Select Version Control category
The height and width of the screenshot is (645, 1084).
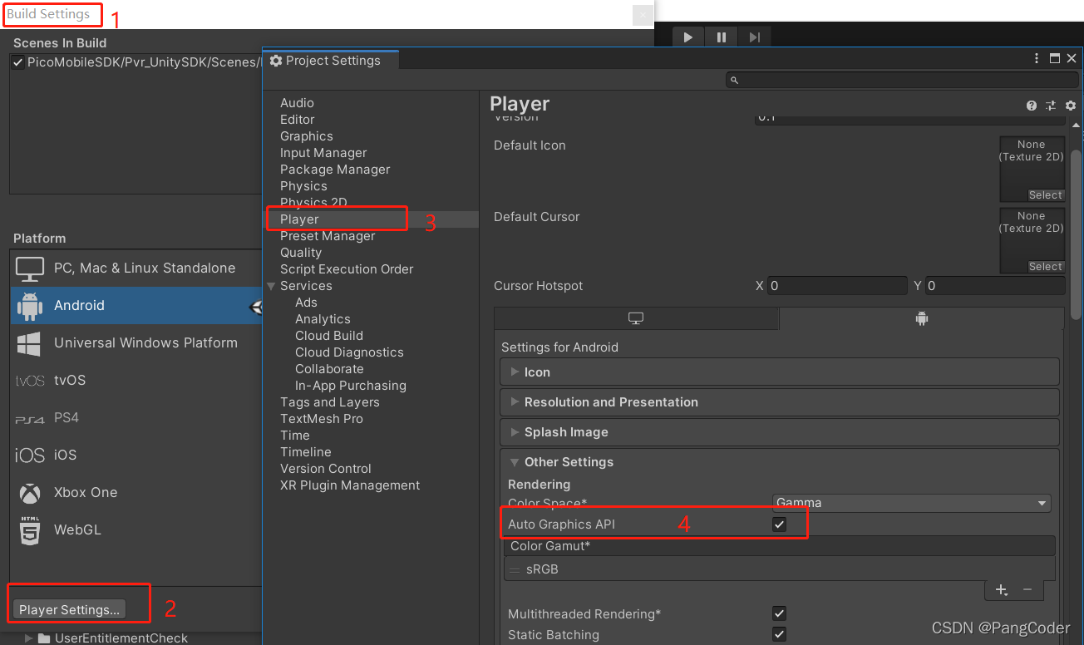click(x=326, y=469)
